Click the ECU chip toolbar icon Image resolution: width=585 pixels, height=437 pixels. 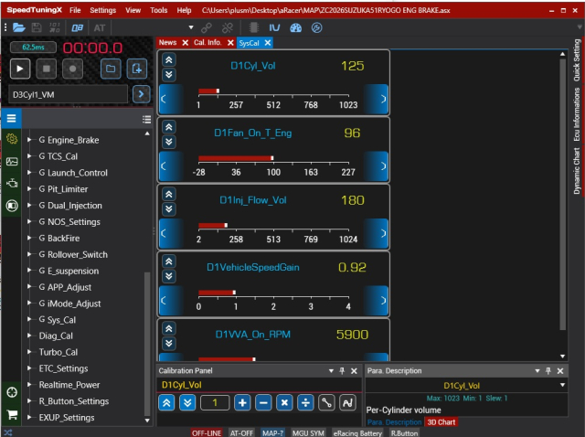254,27
